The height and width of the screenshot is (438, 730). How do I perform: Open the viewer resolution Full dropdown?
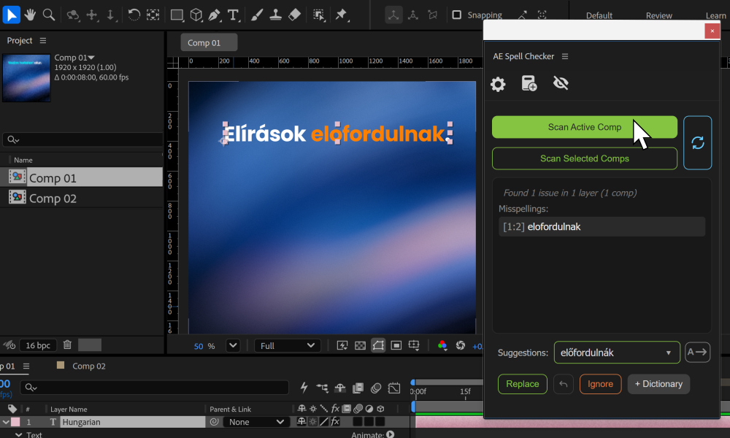[x=287, y=345]
